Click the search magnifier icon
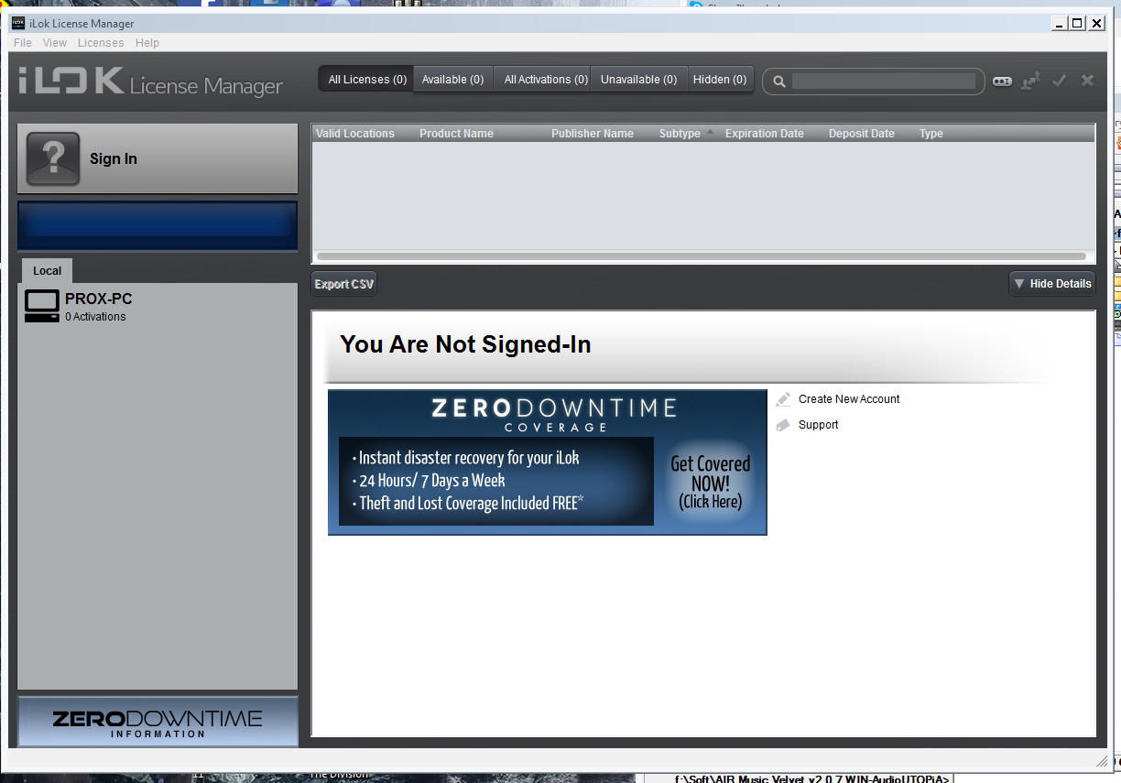 pos(779,82)
